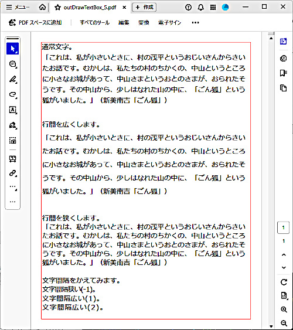
Task: Open the apps grid icon
Action: tap(213, 8)
